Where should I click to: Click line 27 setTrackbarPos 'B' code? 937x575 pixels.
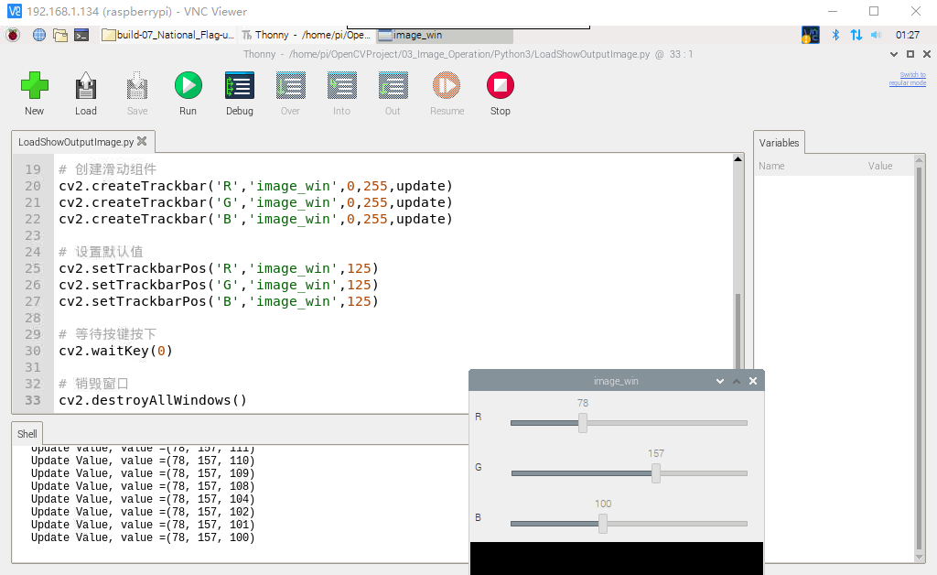[218, 302]
